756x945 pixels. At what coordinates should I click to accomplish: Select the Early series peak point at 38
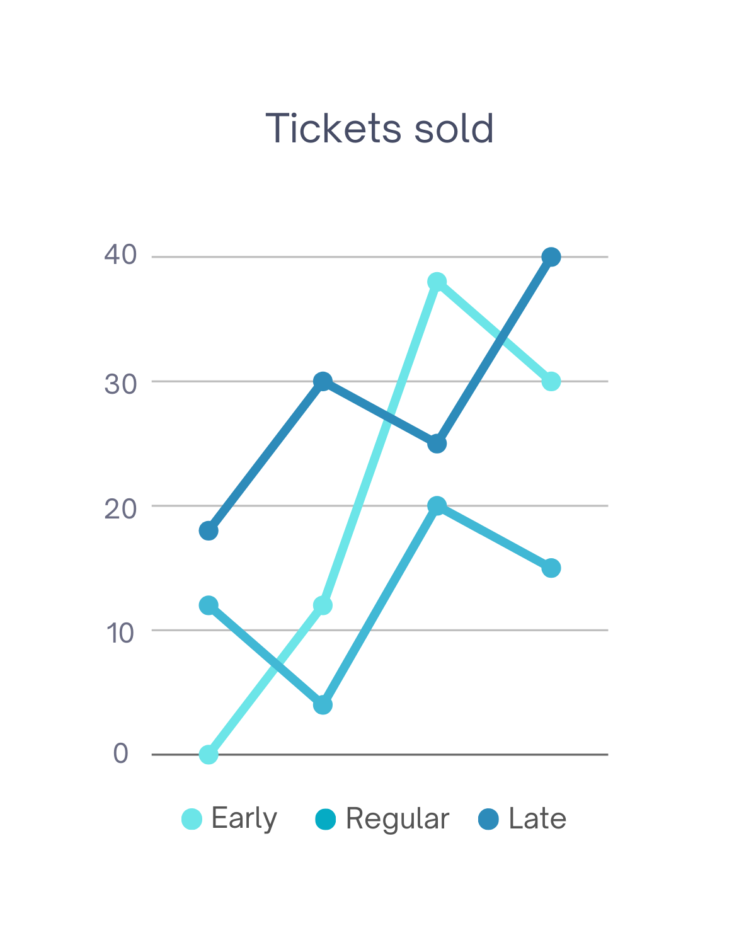[437, 282]
